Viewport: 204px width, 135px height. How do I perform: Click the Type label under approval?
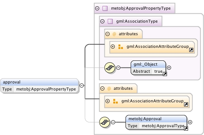point(7,89)
